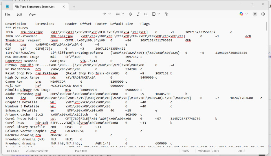The image size is (271, 156).
Task: Click the 'Thumbcache' word in the text
Action: pyautogui.click(x=15, y=40)
